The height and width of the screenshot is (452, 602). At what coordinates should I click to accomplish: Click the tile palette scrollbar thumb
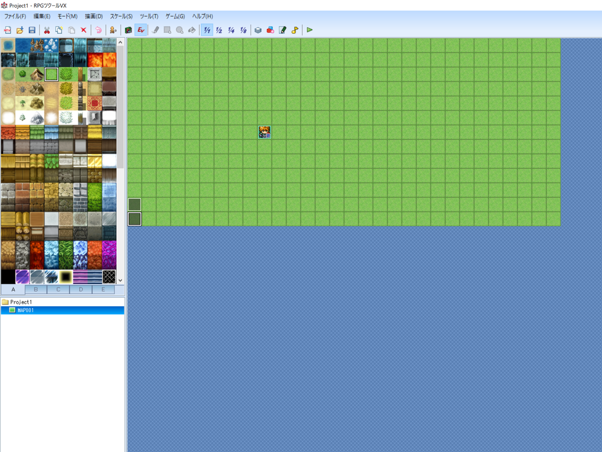pos(120,108)
